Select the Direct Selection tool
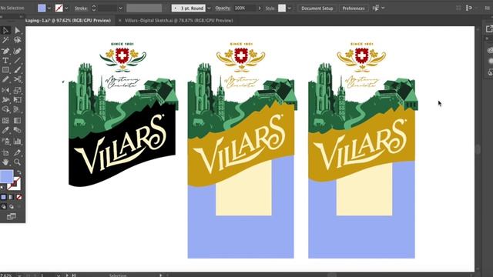The image size is (493, 277). click(17, 30)
